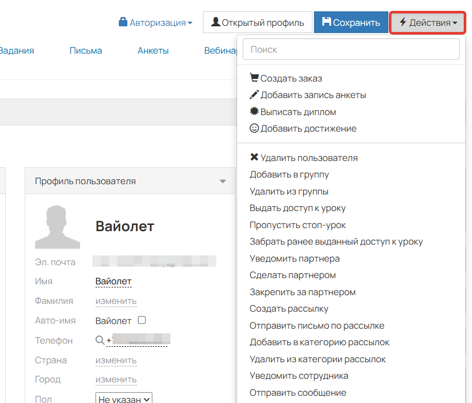This screenshot has width=472, height=403.
Task: Open the Авторизация dropdown
Action: pos(155,23)
